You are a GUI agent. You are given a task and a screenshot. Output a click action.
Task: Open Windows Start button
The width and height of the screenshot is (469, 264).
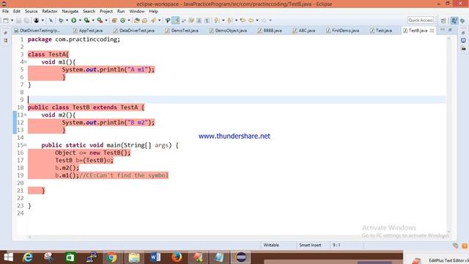tap(8, 257)
